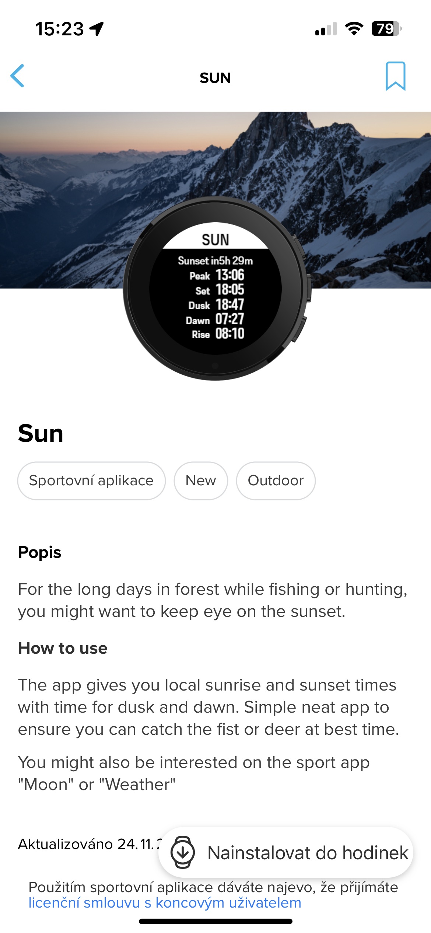Tap the home indicator bar

pyautogui.click(x=215, y=921)
